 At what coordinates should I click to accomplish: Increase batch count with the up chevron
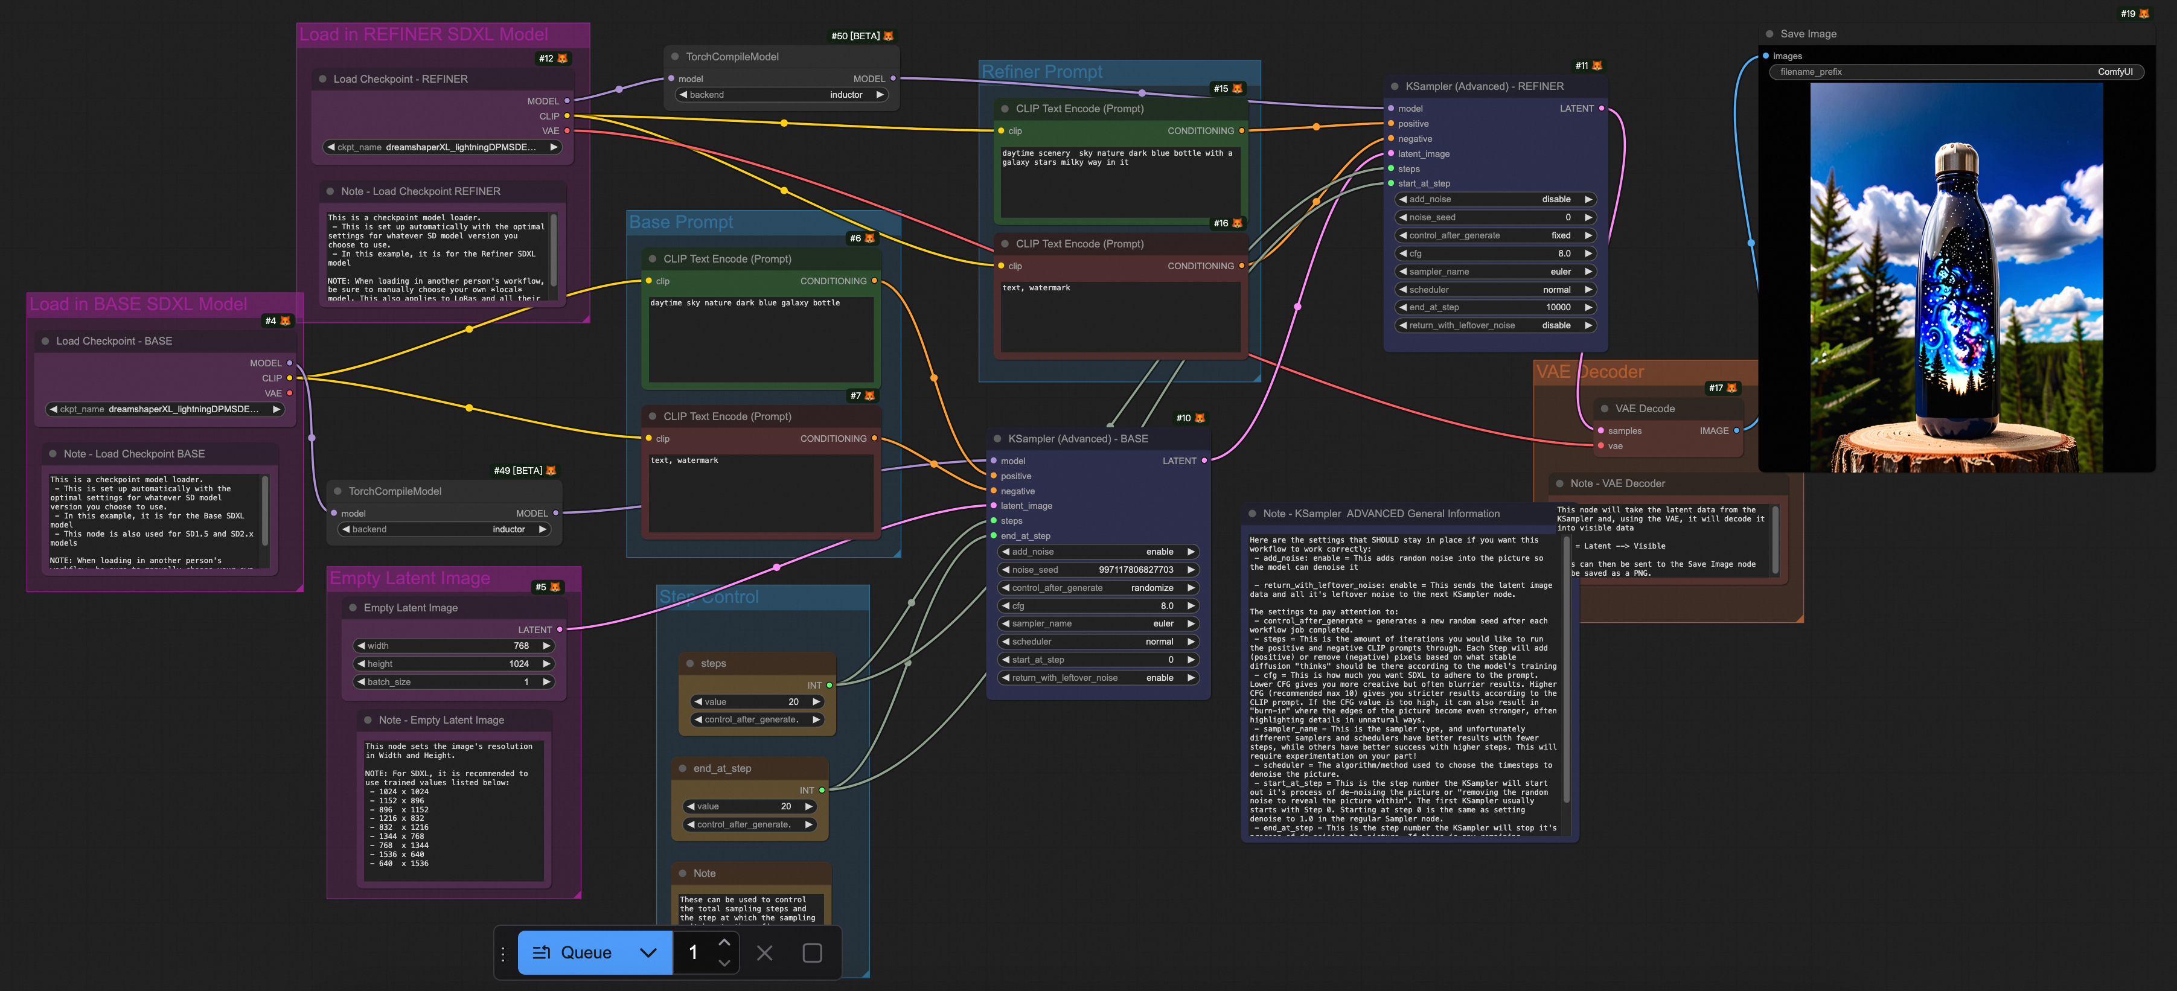724,943
